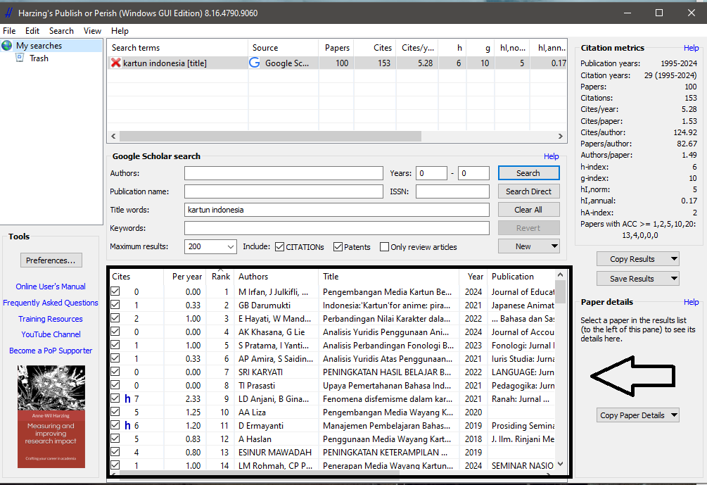The height and width of the screenshot is (485, 707).
Task: Click the Preferences button
Action: 51,260
